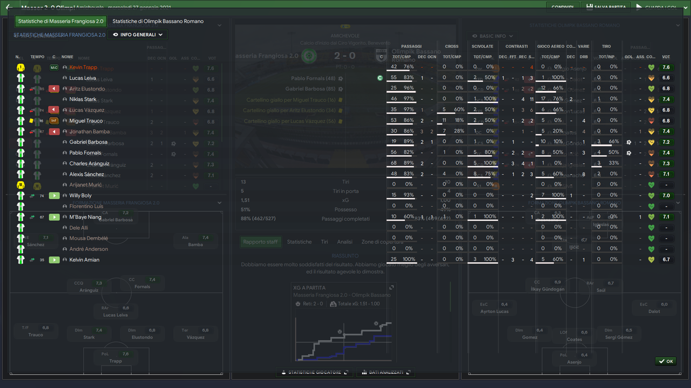
Task: Click Kevin Trapp's yellow goalkeeper shirt icon
Action: (21, 68)
